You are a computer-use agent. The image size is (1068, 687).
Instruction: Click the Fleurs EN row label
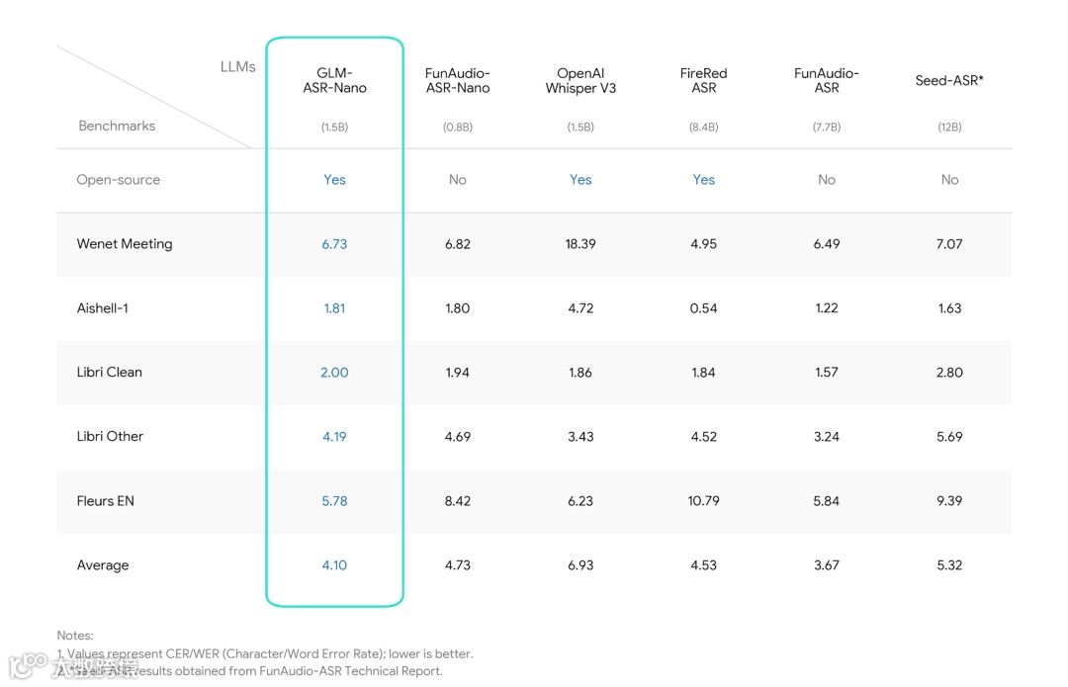106,500
